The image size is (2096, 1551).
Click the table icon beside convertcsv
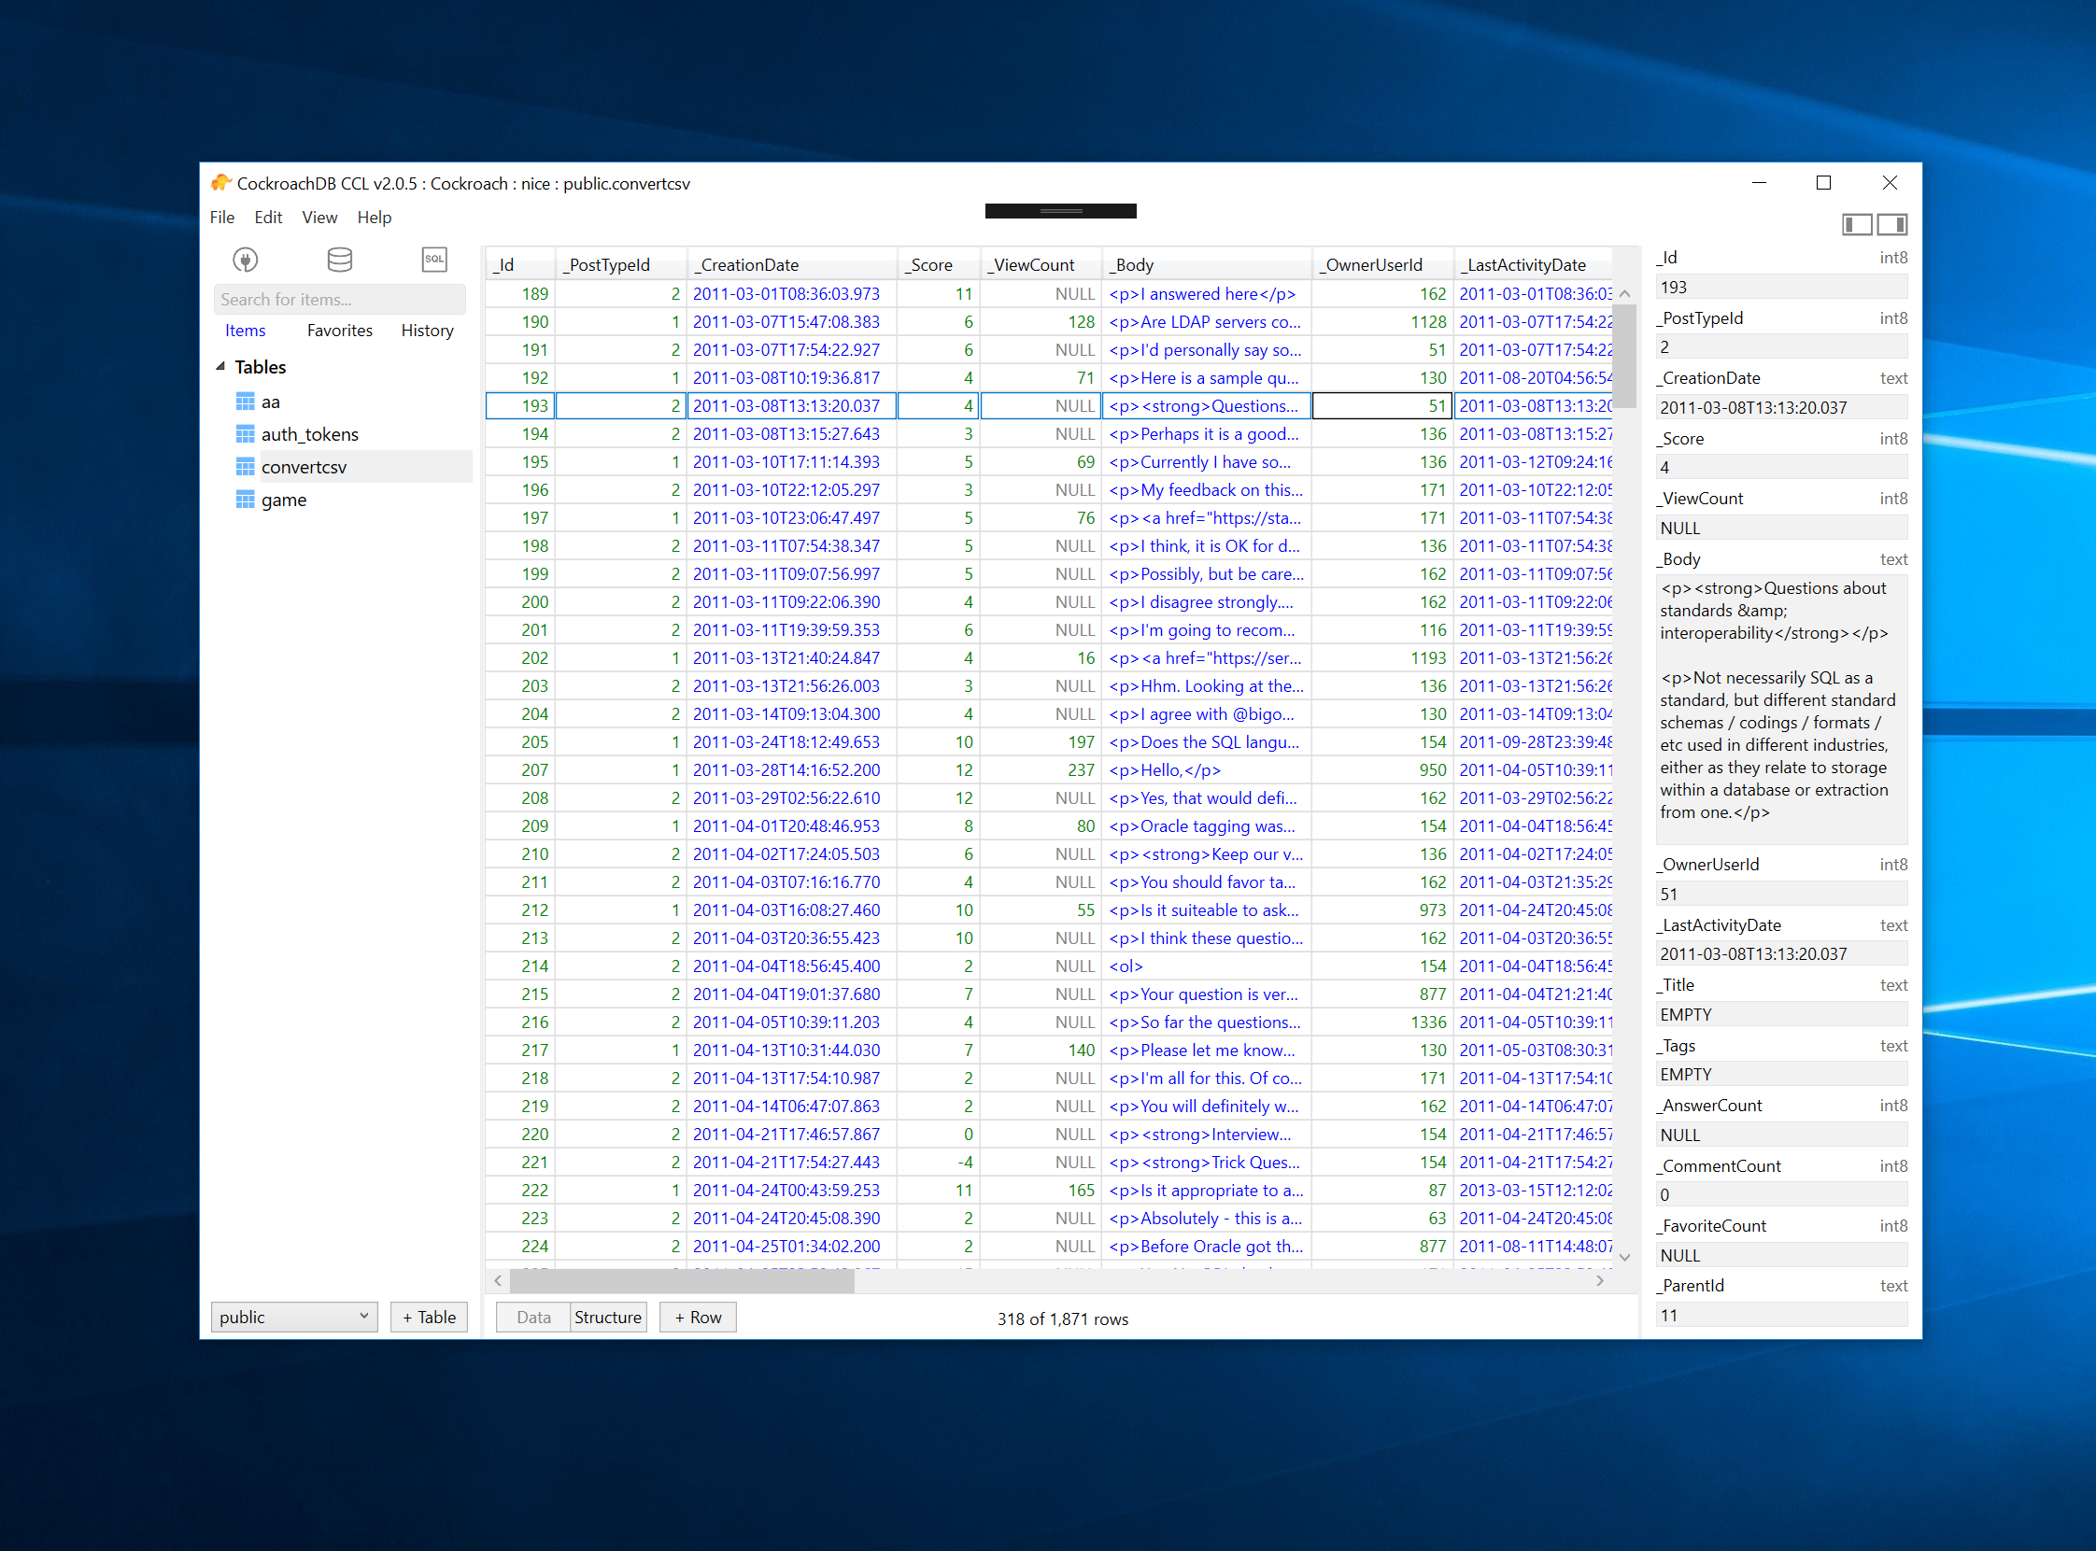(x=245, y=467)
